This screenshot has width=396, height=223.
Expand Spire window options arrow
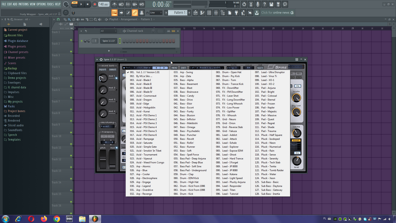pos(97,60)
